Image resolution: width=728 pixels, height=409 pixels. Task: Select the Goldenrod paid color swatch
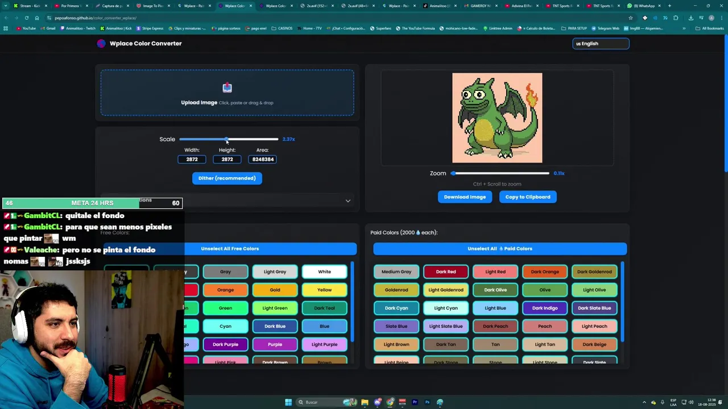click(x=396, y=290)
